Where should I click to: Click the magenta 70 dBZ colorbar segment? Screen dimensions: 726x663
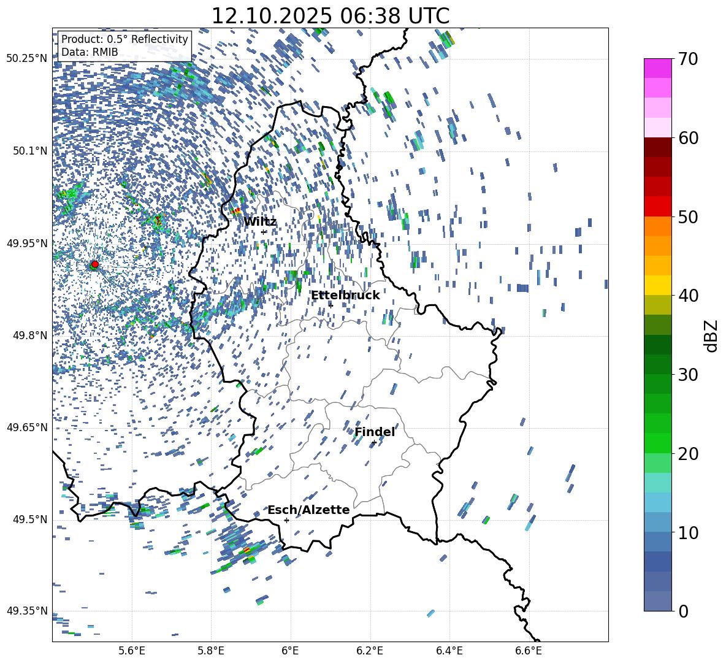tap(657, 68)
